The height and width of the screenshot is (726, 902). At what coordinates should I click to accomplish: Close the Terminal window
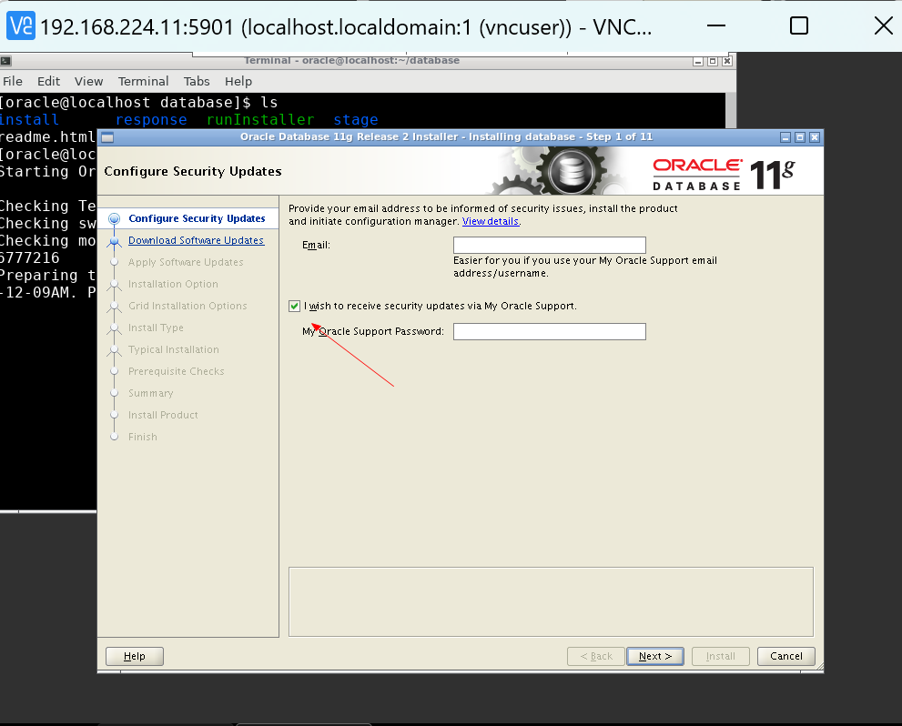[727, 61]
